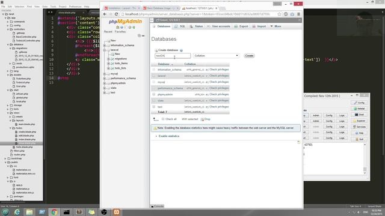This screenshot has width=385, height=216.
Task: Open the Collation dropdown
Action: click(216, 56)
